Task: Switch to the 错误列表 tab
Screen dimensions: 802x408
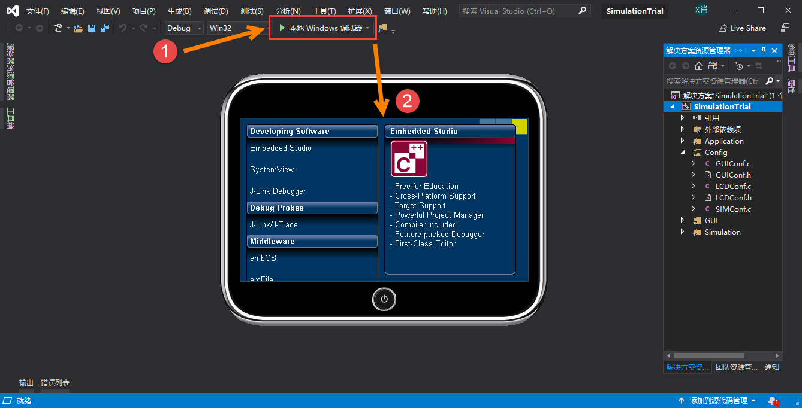Action: point(55,382)
